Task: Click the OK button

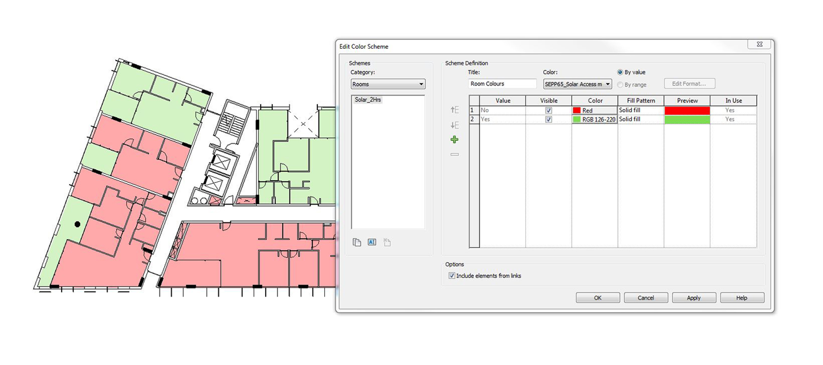Action: point(598,298)
